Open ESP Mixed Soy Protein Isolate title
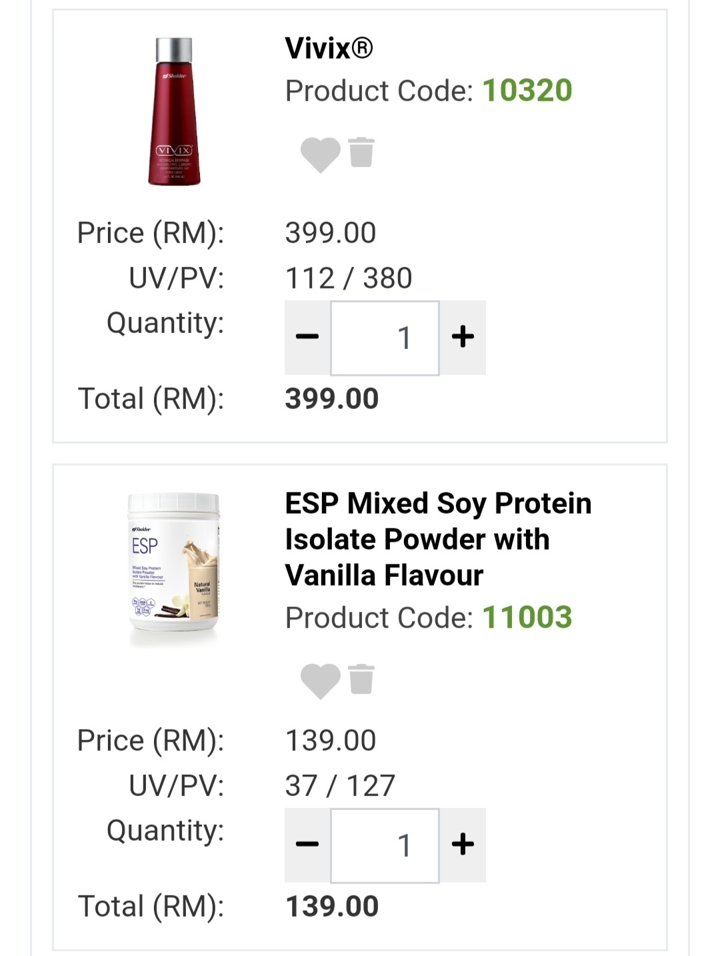 pyautogui.click(x=438, y=539)
